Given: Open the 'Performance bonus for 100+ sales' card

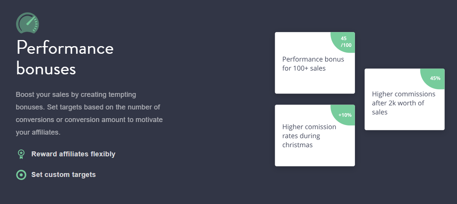Looking at the screenshot, I should pos(315,63).
